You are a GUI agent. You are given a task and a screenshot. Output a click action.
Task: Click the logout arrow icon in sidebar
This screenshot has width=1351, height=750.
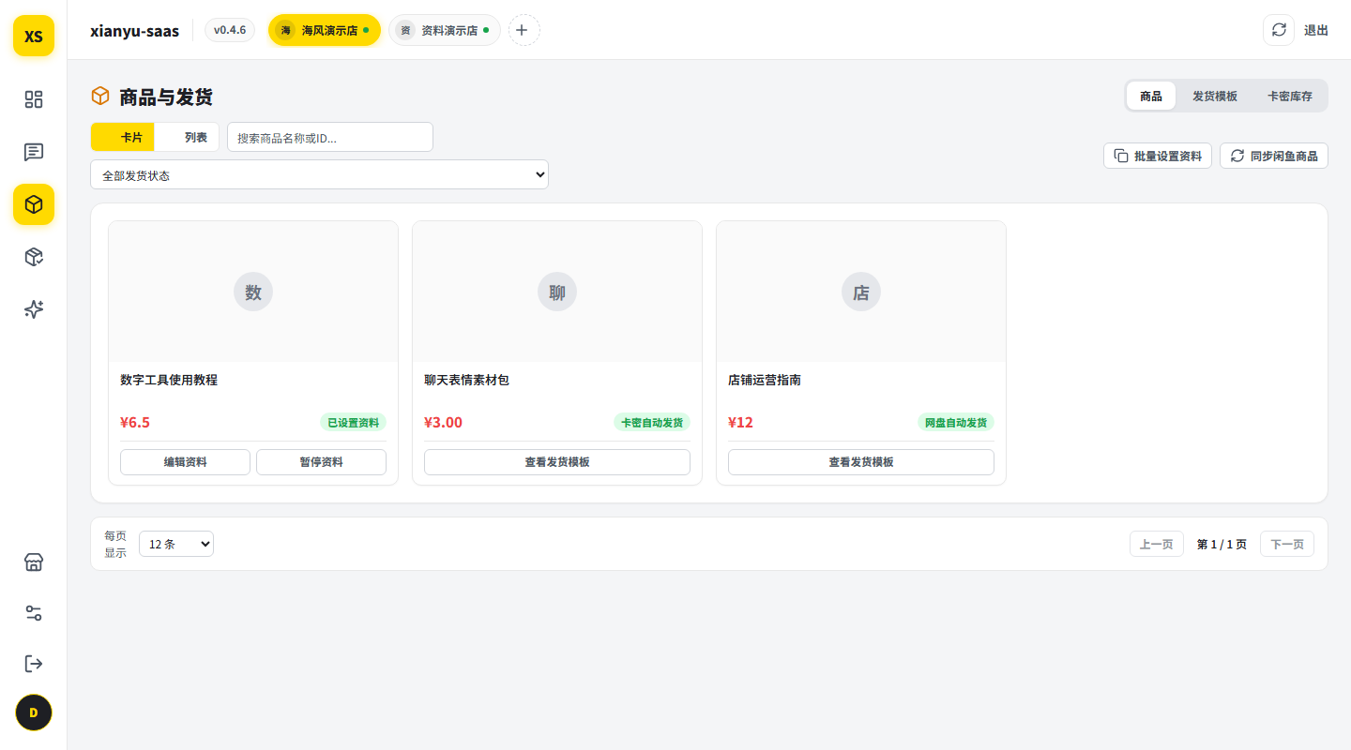34,664
